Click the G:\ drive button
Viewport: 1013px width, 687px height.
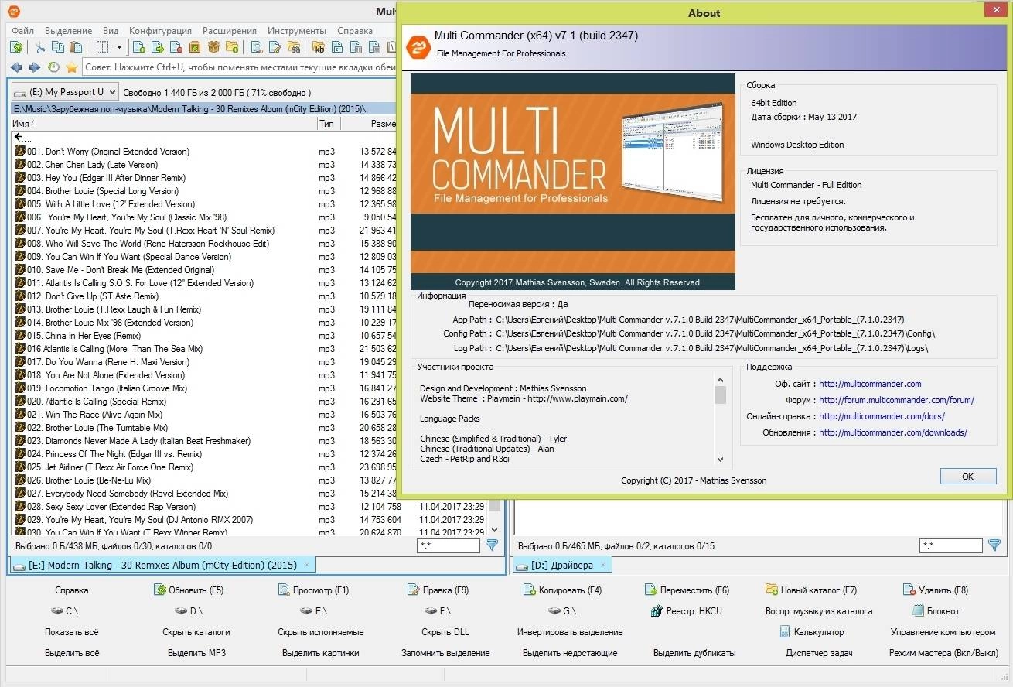pos(562,611)
